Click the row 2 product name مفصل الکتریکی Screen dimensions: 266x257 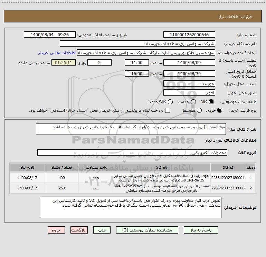click(x=162, y=188)
